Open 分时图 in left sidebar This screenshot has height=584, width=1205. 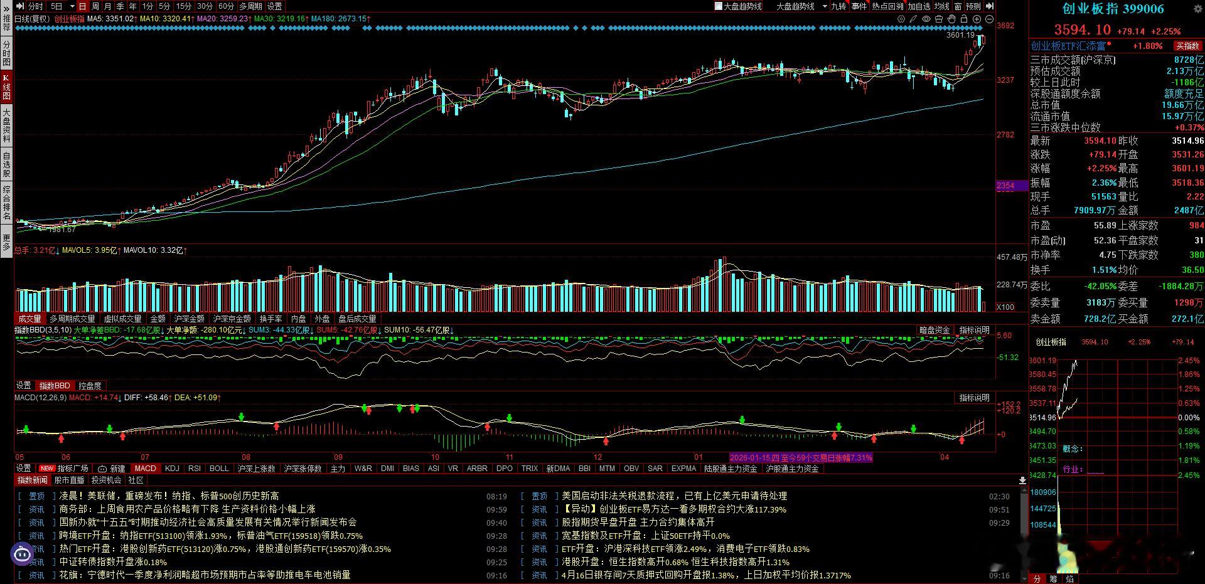click(x=6, y=53)
